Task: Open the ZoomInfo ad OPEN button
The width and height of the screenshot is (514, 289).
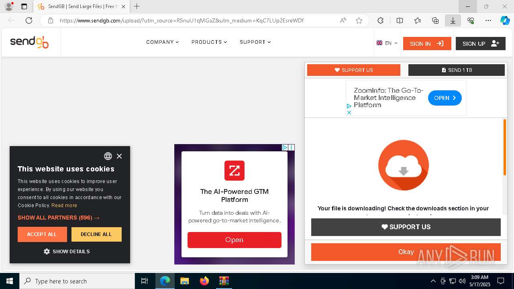Action: tap(445, 98)
